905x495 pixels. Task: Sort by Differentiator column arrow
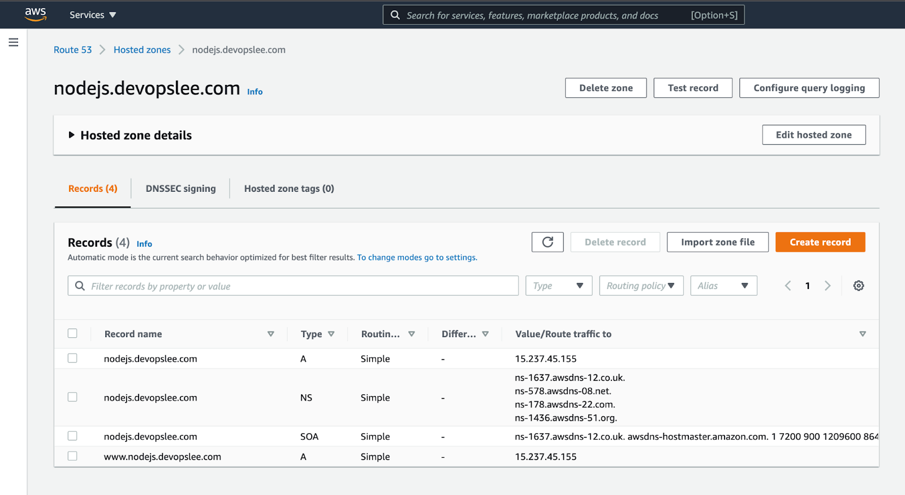pos(485,334)
